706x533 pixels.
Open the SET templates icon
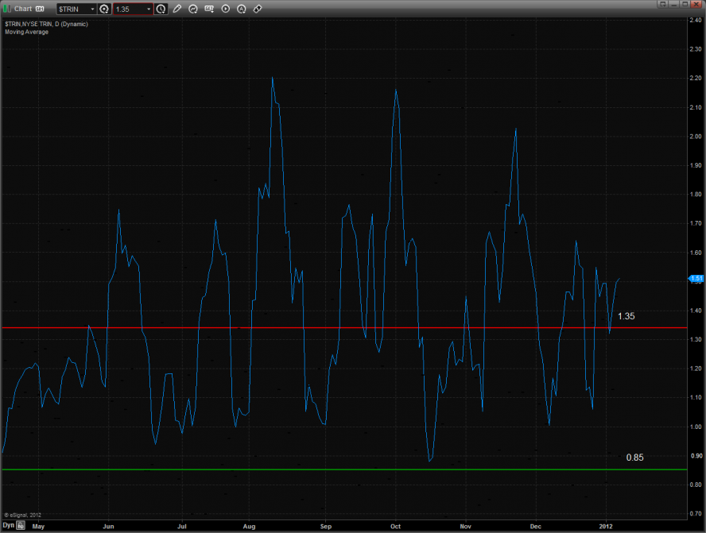[209, 9]
